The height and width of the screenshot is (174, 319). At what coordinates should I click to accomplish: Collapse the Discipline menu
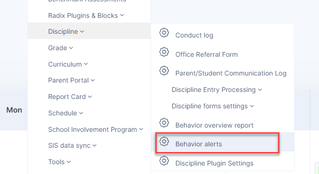coord(66,31)
